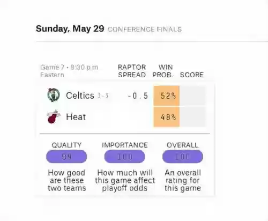The height and width of the screenshot is (221, 268).
Task: Click the Celtics -0.5 spread value
Action: (x=138, y=95)
